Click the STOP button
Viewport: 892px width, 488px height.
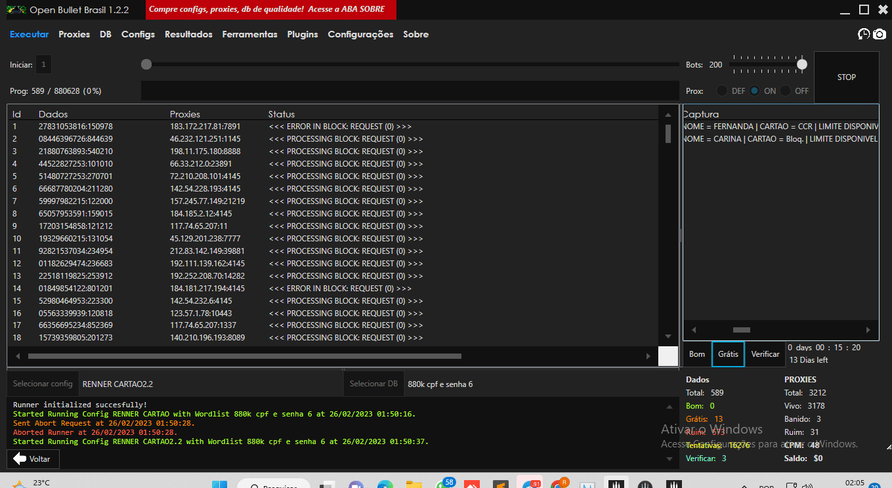(847, 77)
